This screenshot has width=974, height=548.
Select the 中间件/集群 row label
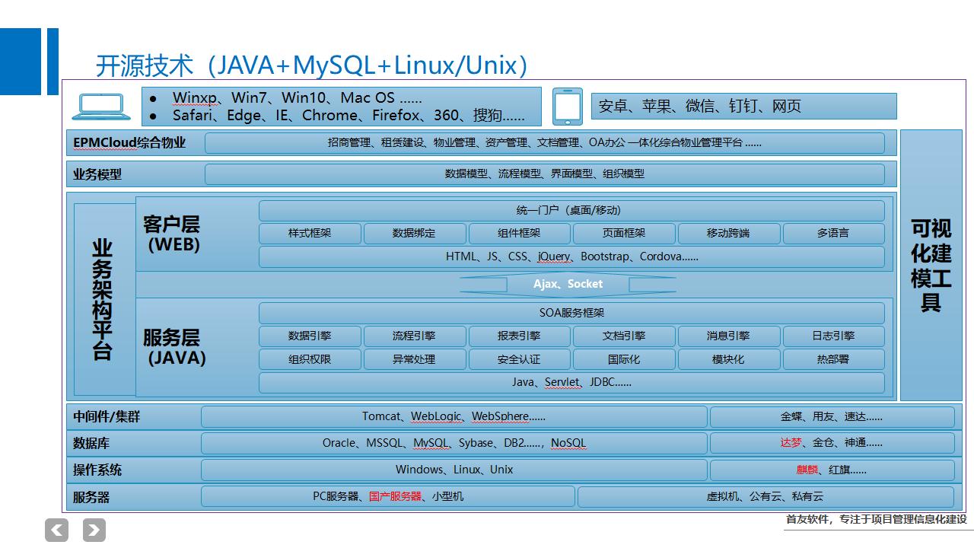coord(107,417)
